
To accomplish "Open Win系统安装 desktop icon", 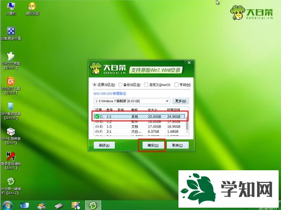I will tap(11, 111).
